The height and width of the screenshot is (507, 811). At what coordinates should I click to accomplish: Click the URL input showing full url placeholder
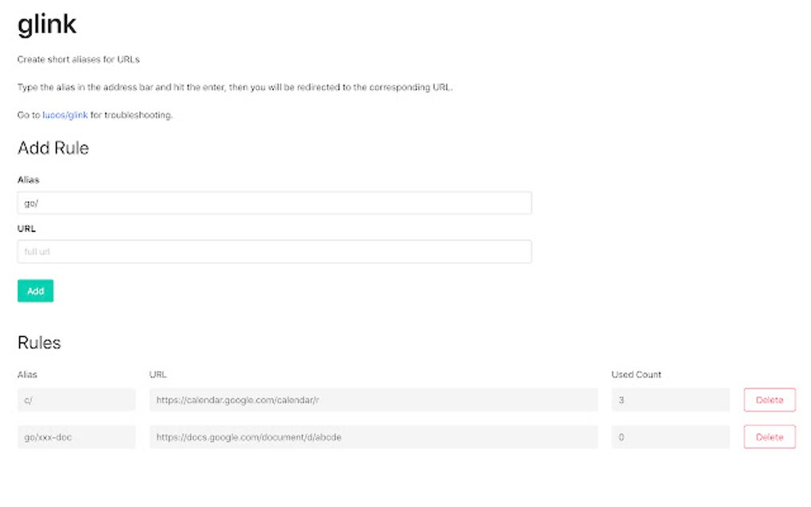(274, 251)
